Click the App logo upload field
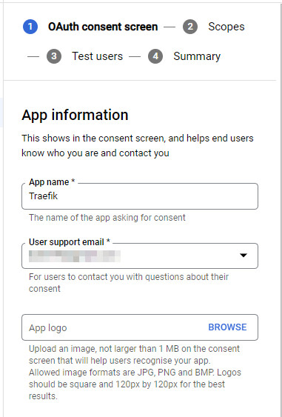The width and height of the screenshot is (282, 417). [140, 327]
